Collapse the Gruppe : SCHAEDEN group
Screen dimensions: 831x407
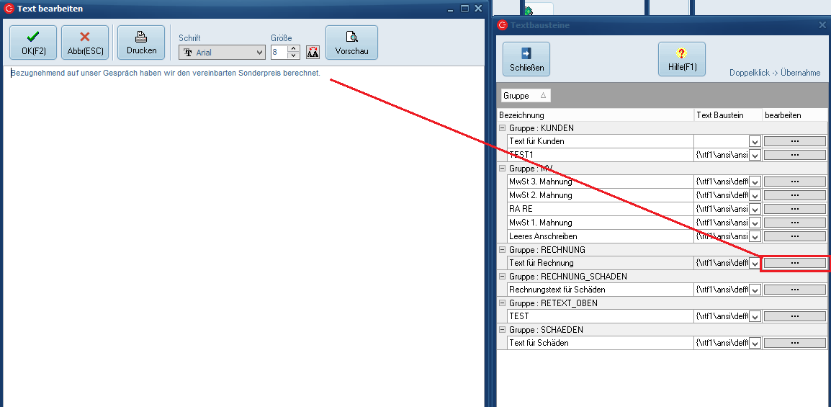(502, 330)
